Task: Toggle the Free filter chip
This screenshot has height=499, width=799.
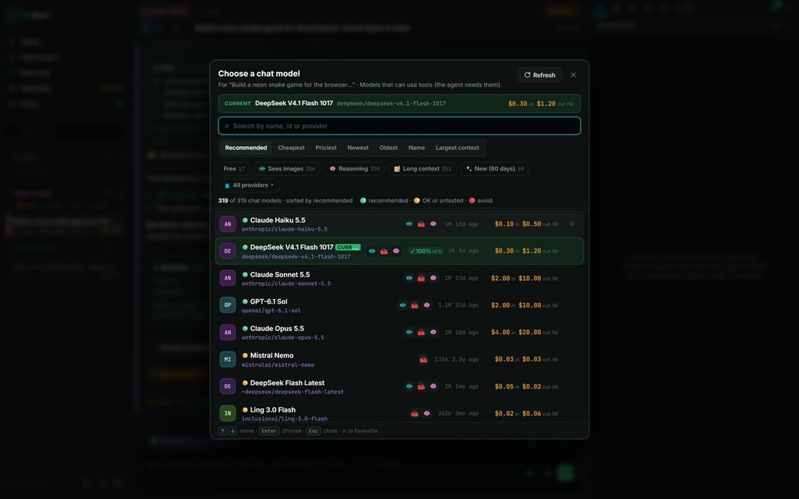Action: click(x=234, y=169)
